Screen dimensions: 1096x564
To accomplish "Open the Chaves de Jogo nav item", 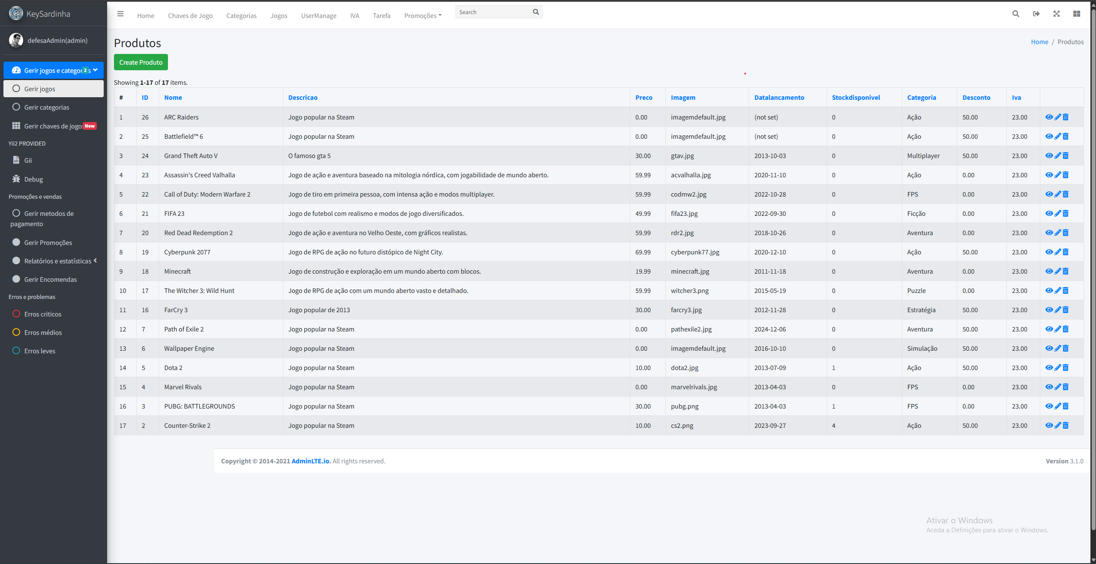I will [190, 15].
